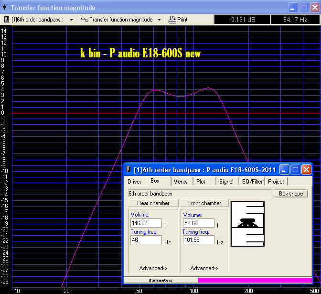
Task: Click the Parameters label at dialog bottom
Action: [x=160, y=280]
